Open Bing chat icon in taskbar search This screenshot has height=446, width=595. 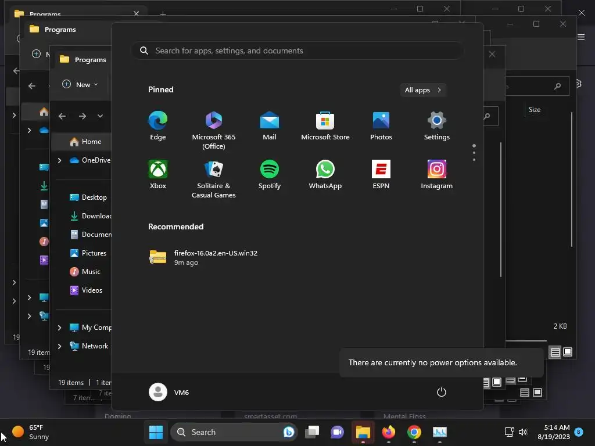(x=288, y=432)
